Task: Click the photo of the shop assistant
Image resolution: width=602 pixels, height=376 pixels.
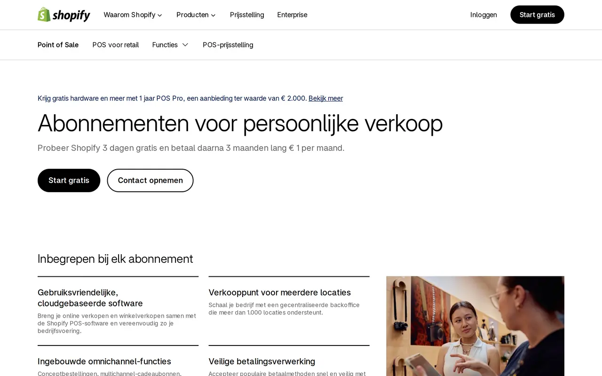Action: point(475,326)
